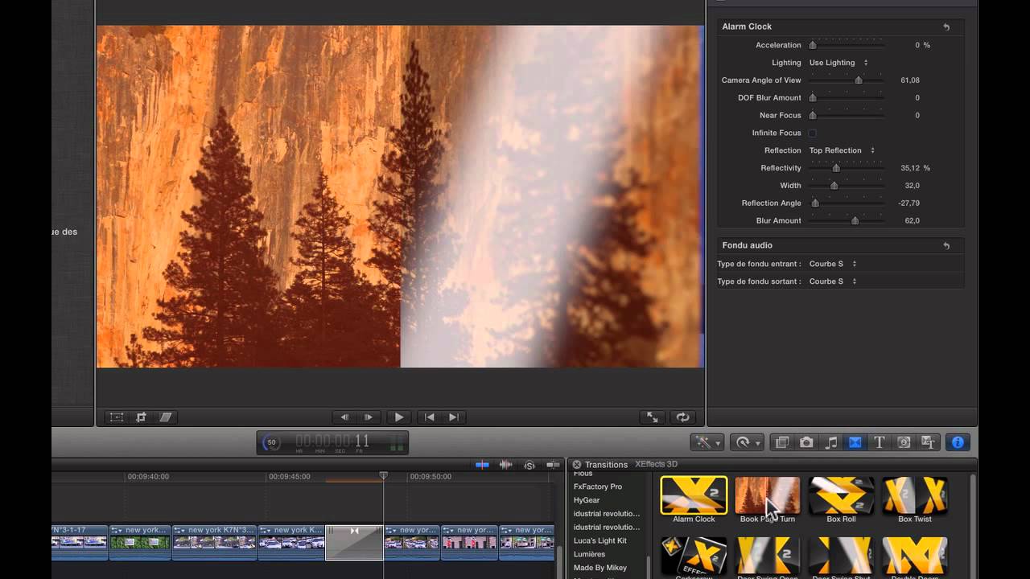Show the Effects browser
The width and height of the screenshot is (1030, 579).
[x=781, y=442]
